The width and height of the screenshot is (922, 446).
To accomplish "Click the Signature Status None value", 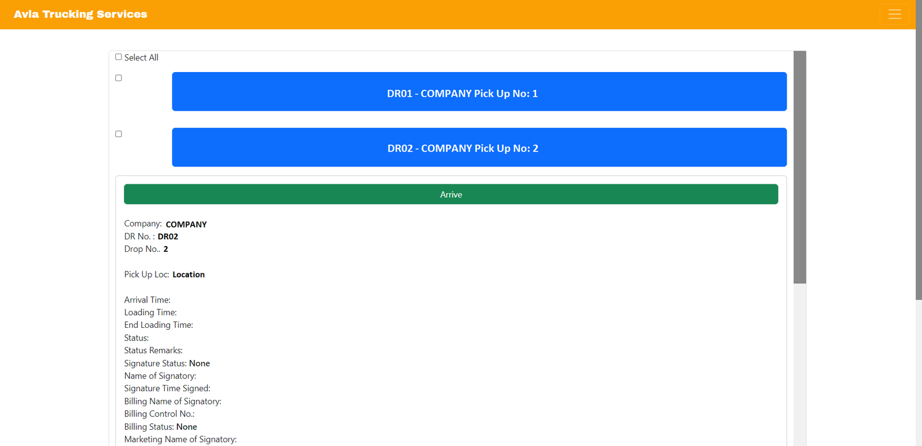I will click(x=199, y=364).
